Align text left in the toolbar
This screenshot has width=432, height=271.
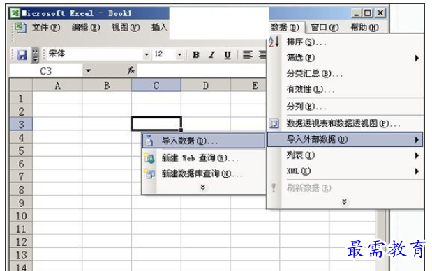tap(248, 55)
